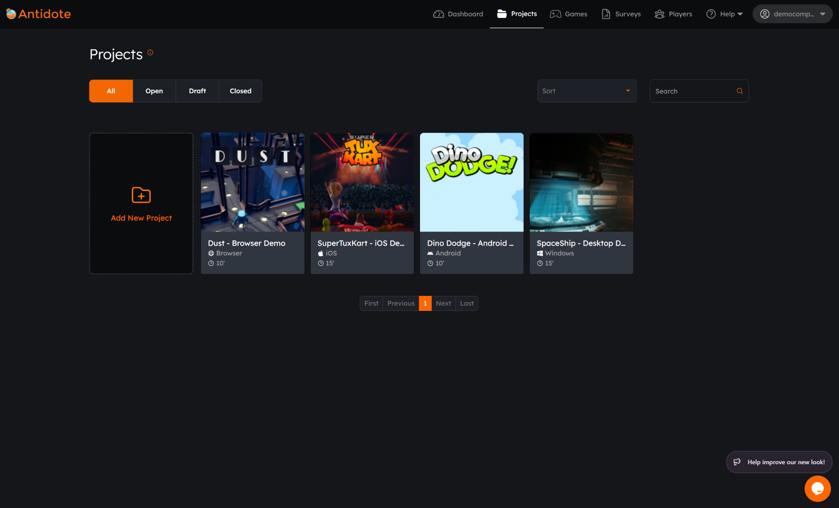Open the Dino Dodge project thumbnail
Image resolution: width=839 pixels, height=508 pixels.
(471, 183)
